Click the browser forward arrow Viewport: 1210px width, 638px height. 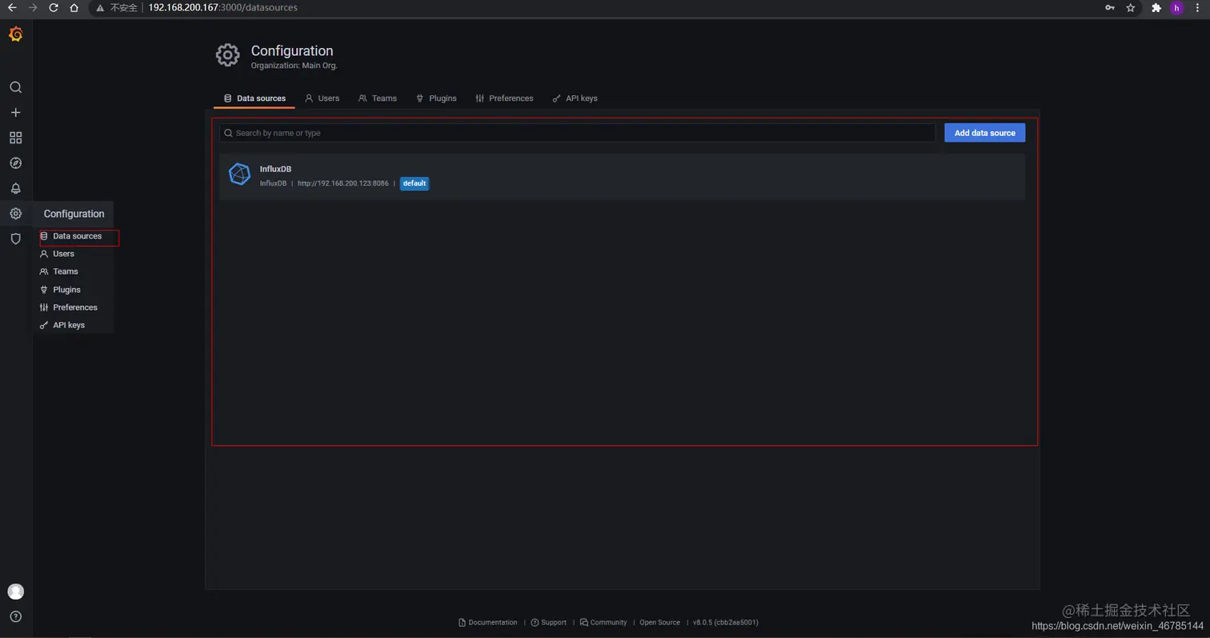(33, 8)
